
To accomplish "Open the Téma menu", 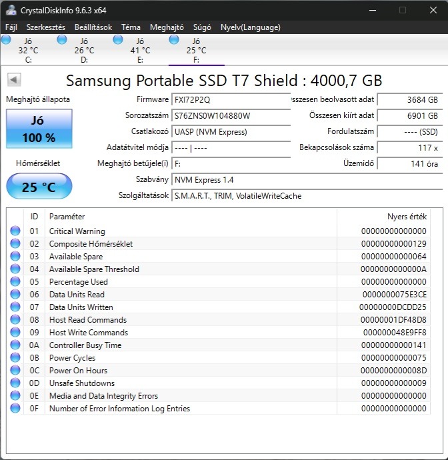I will tap(131, 27).
